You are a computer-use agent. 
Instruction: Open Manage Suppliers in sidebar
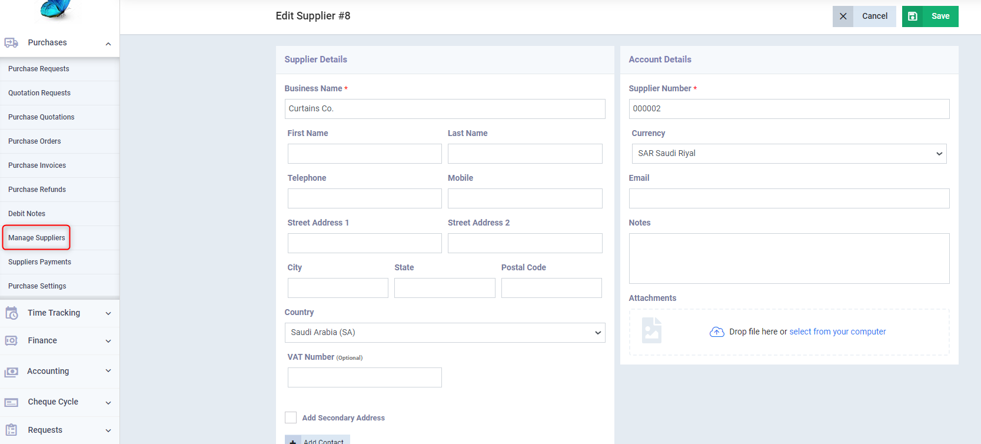36,238
